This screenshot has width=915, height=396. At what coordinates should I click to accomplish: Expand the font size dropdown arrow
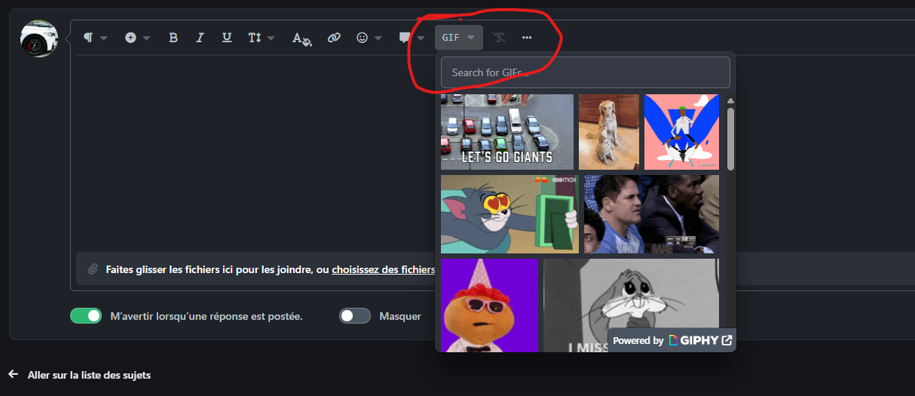tap(271, 38)
